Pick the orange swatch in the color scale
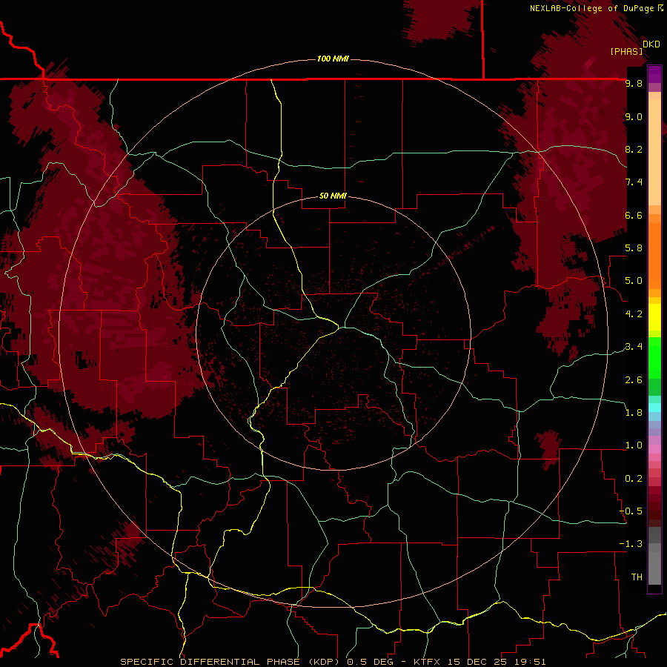 point(654,256)
